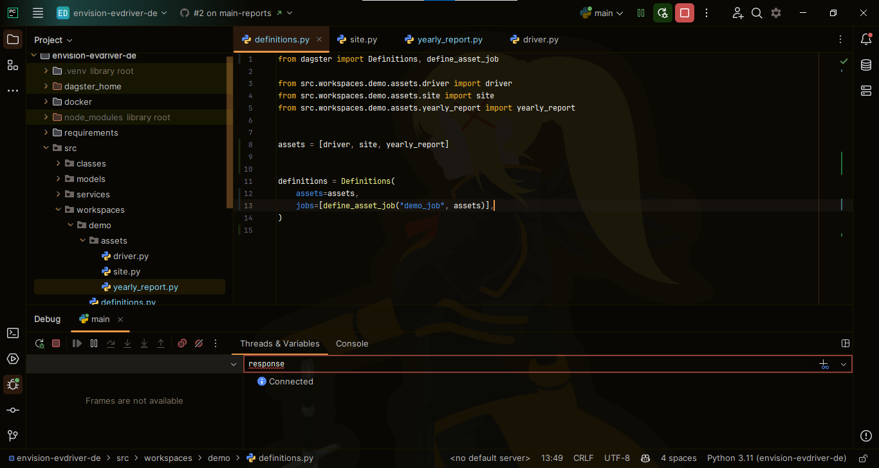The height and width of the screenshot is (468, 879).
Task: Click CRLF line separator in status bar
Action: (x=583, y=458)
